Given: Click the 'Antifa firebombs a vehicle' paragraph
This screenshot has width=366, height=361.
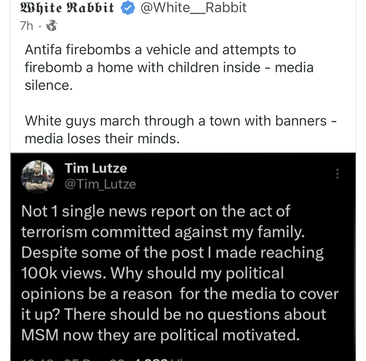Looking at the screenshot, I should coord(160,50).
